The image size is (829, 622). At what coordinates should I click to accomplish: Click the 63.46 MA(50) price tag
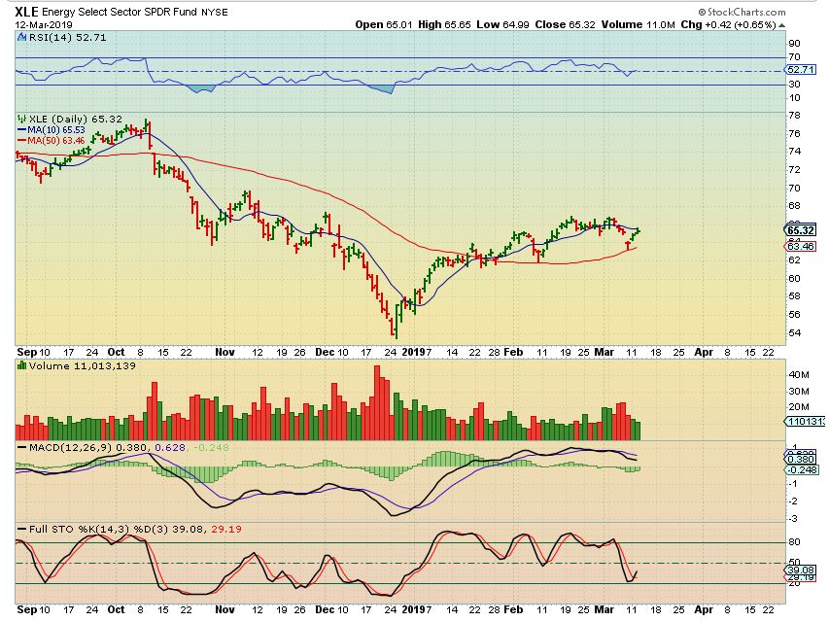point(801,247)
